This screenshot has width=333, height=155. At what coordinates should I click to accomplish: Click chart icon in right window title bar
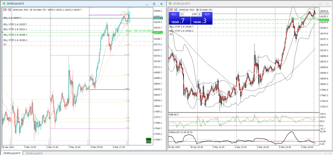(169, 4)
